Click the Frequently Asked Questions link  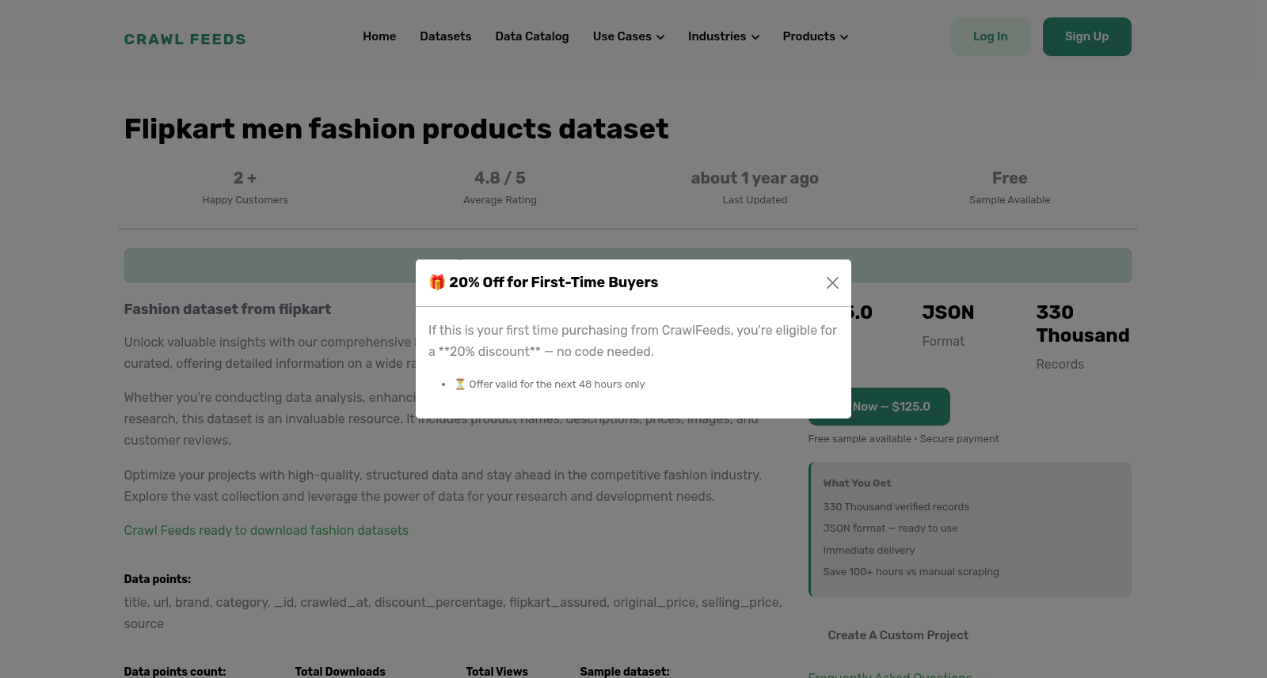tap(890, 674)
